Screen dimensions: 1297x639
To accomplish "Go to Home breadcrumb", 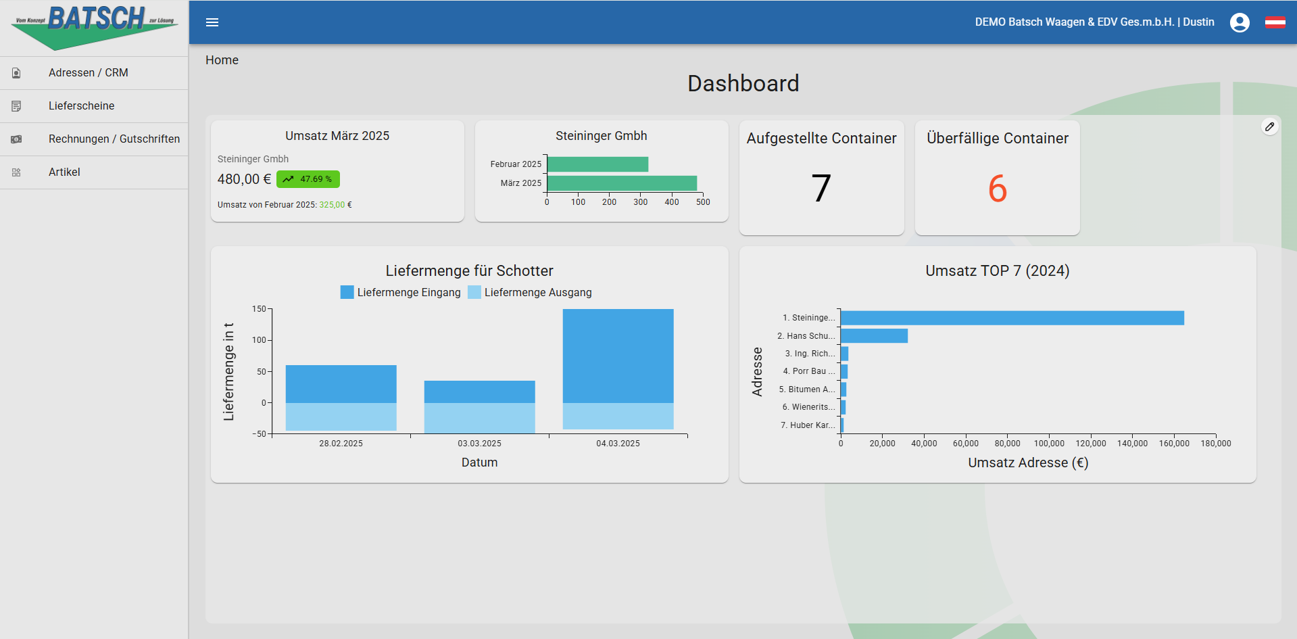I will [222, 60].
